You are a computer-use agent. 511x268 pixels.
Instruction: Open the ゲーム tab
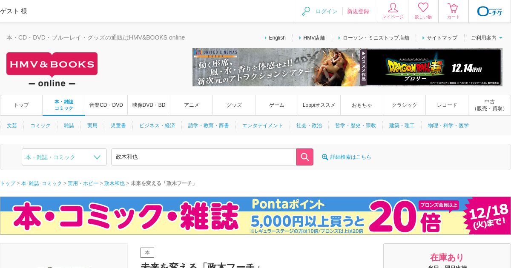pos(277,105)
